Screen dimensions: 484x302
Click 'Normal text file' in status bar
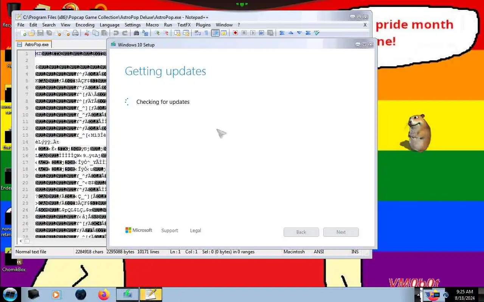pyautogui.click(x=31, y=252)
